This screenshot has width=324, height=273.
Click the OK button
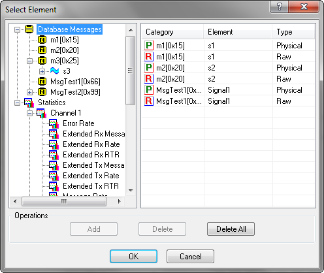133,257
